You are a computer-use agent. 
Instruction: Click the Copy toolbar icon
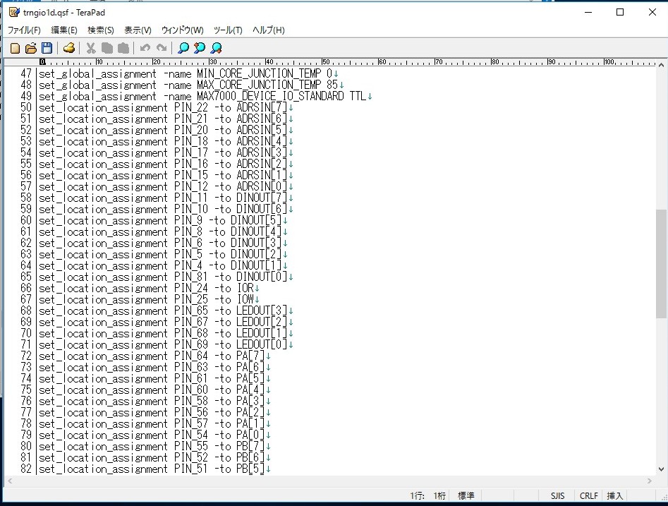click(107, 48)
